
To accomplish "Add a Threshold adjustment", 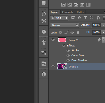I will [x=76, y=5].
